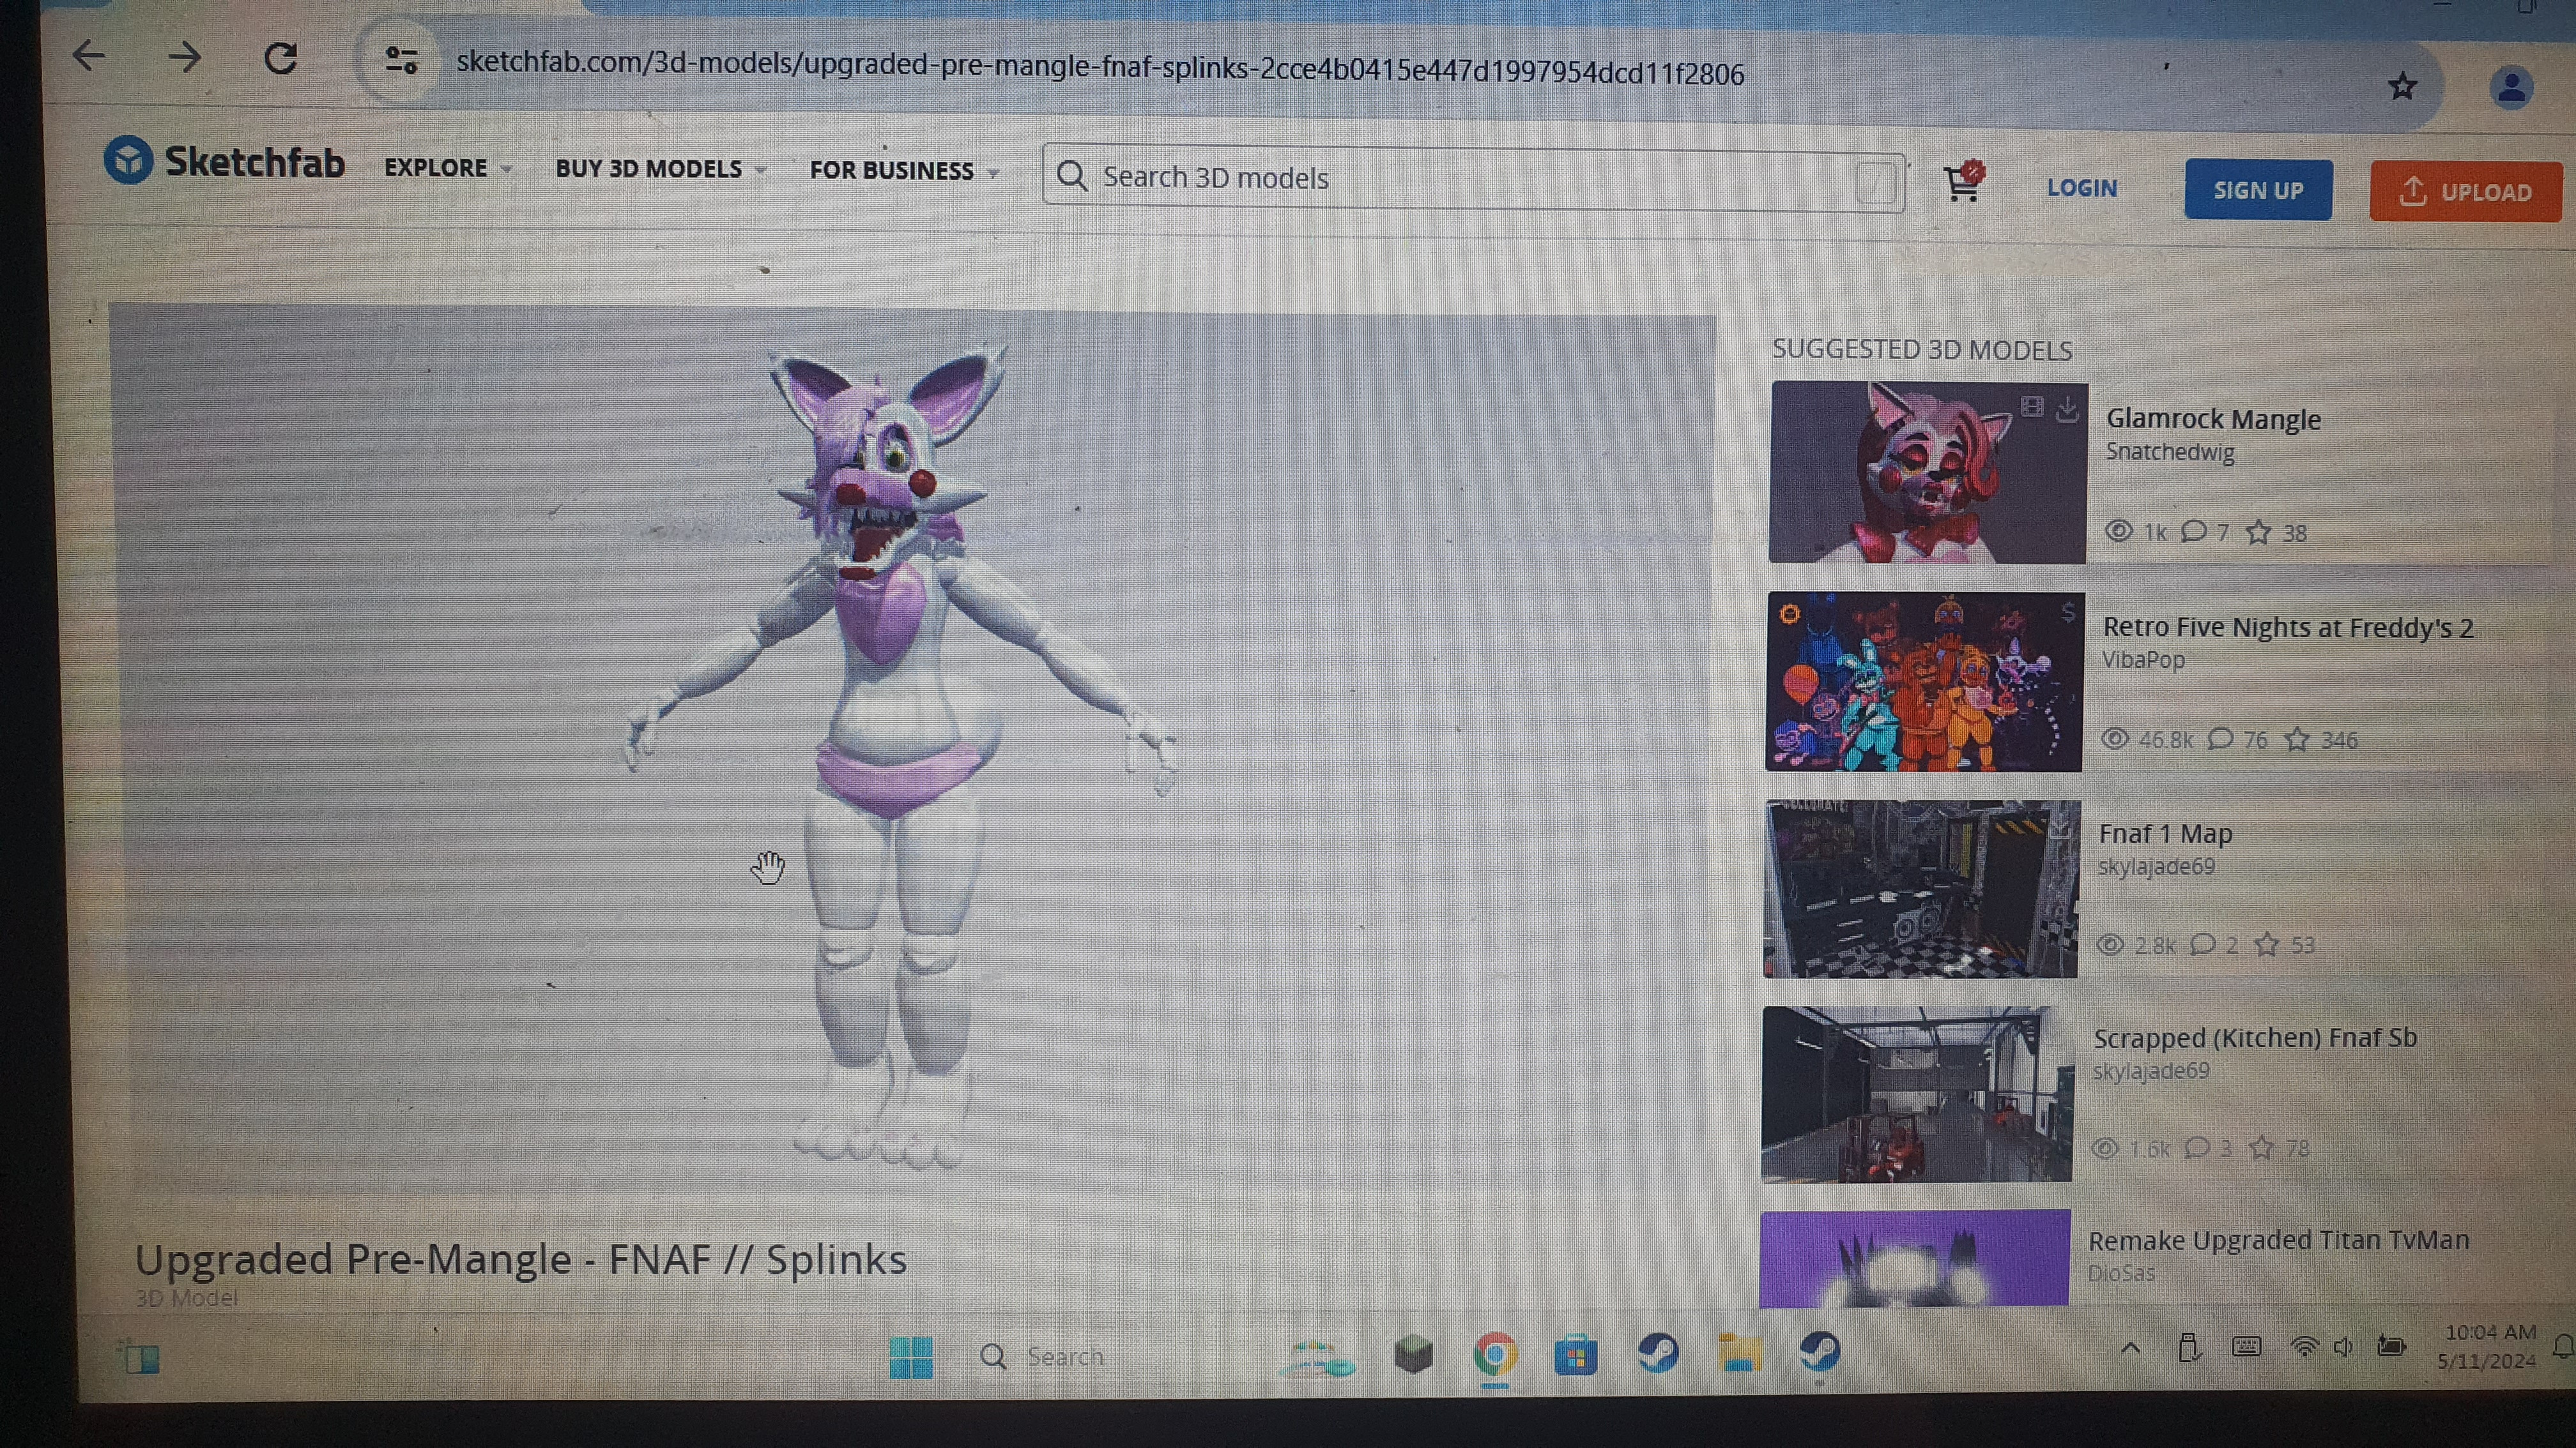Expand the BUY 3D MODELS dropdown
Image resolution: width=2576 pixels, height=1448 pixels.
click(661, 169)
